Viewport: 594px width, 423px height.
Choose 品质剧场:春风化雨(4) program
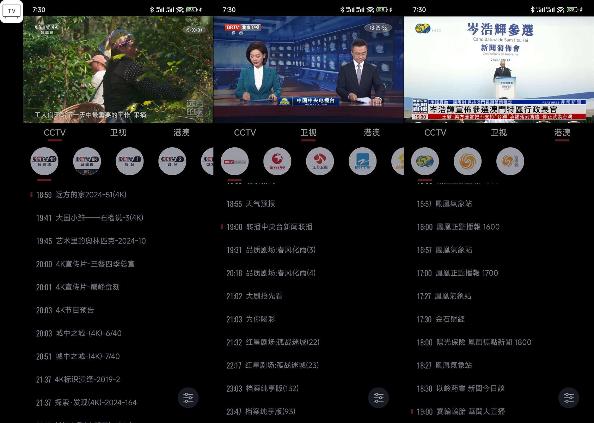271,273
